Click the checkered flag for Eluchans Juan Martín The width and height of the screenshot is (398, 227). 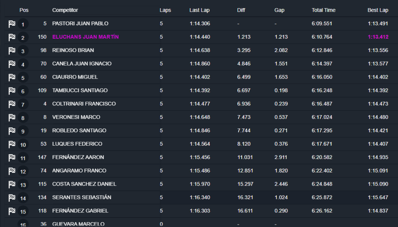point(12,37)
